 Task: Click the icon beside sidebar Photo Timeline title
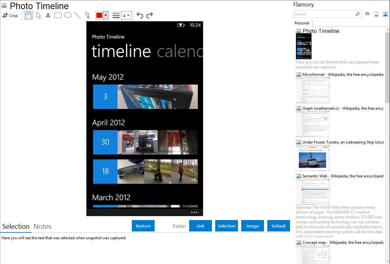click(299, 31)
